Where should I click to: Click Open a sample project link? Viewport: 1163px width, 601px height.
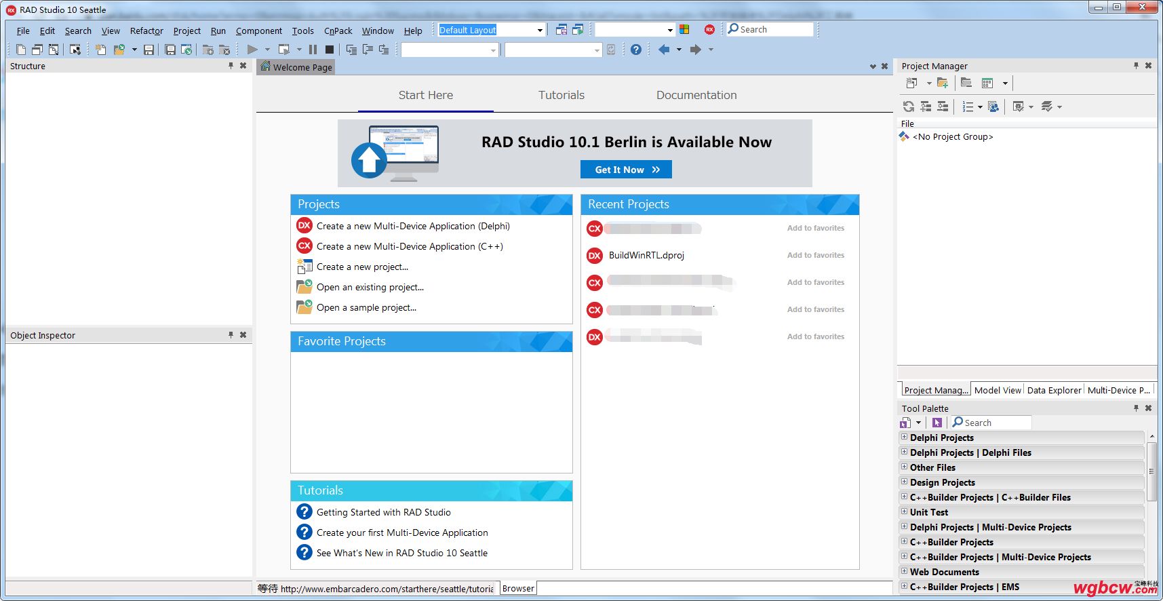pyautogui.click(x=366, y=307)
